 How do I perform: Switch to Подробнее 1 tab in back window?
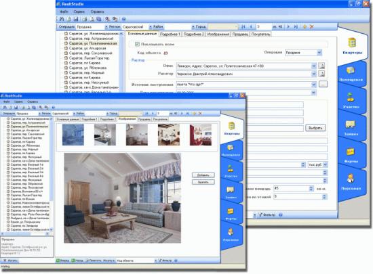(170, 34)
